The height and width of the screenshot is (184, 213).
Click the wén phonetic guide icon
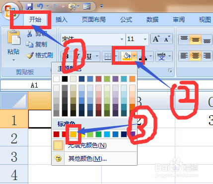coord(161,56)
